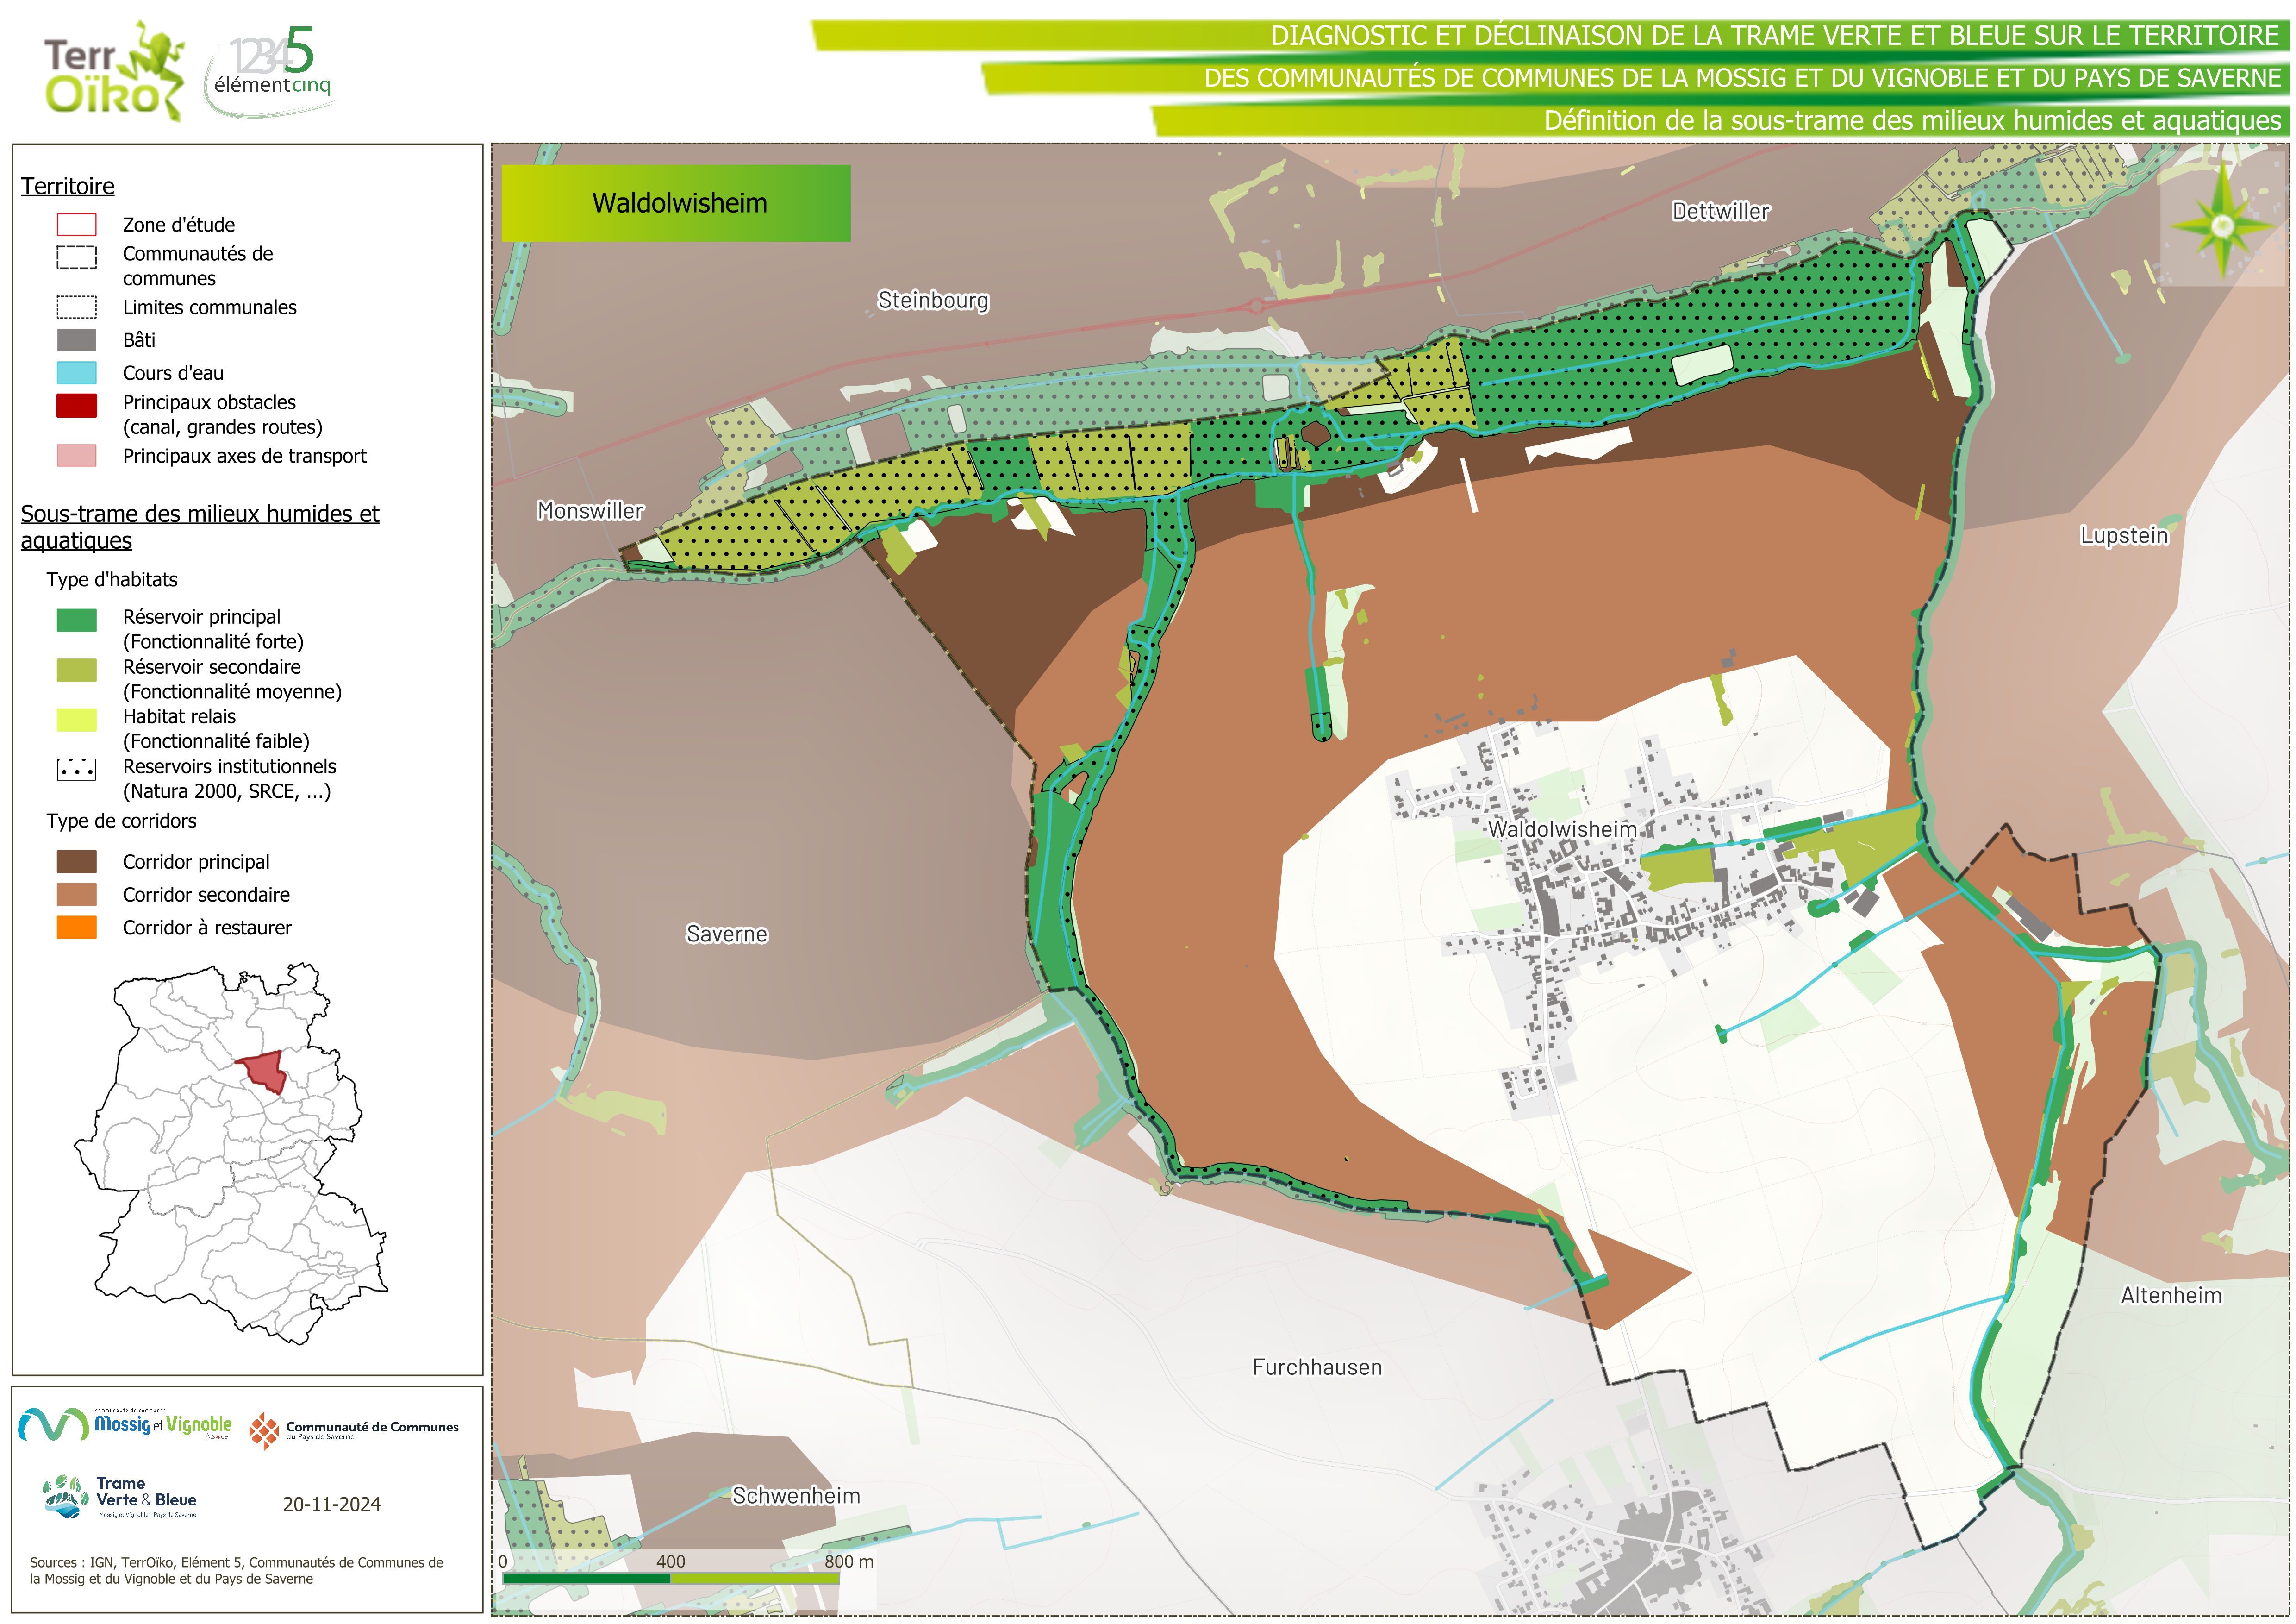The height and width of the screenshot is (1624, 2296).
Task: Click the Territoire legend heading
Action: click(x=68, y=186)
